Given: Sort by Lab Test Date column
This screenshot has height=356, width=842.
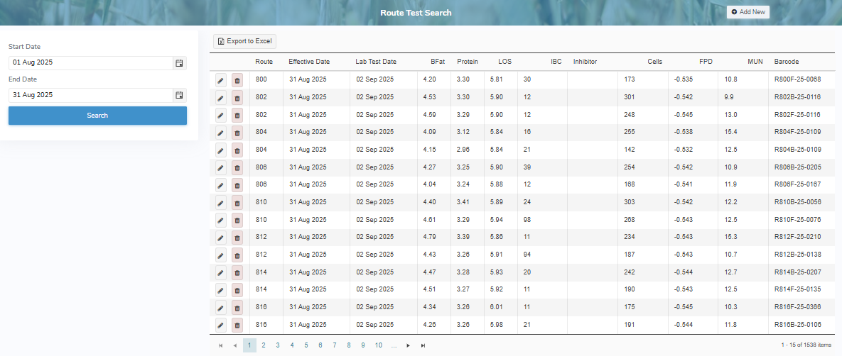Looking at the screenshot, I should 376,62.
